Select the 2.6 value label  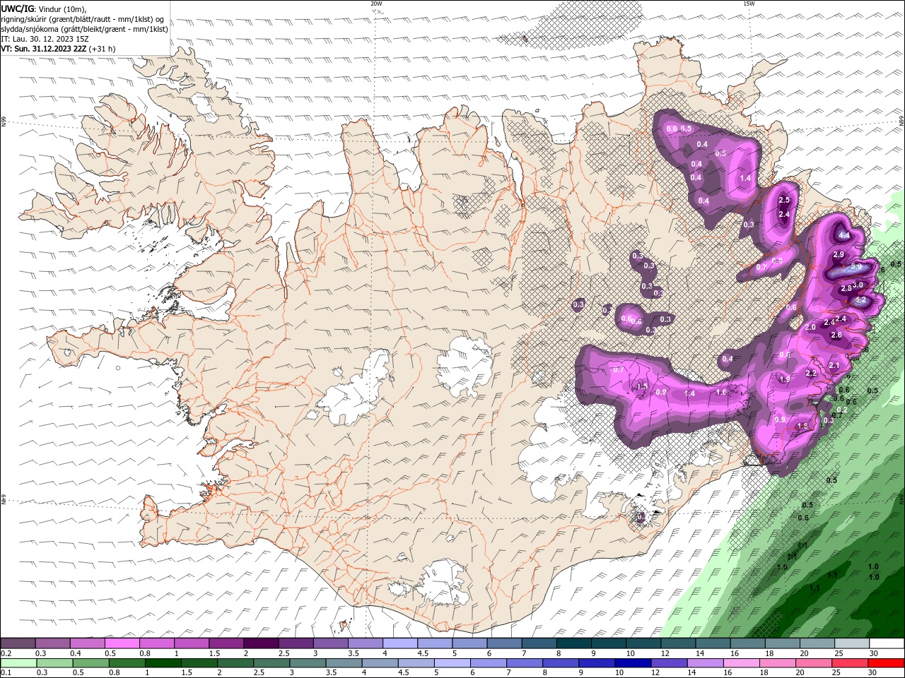(x=836, y=335)
